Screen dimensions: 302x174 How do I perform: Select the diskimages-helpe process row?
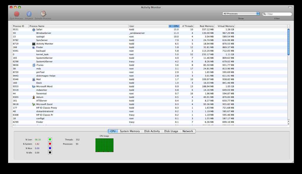click(150, 76)
